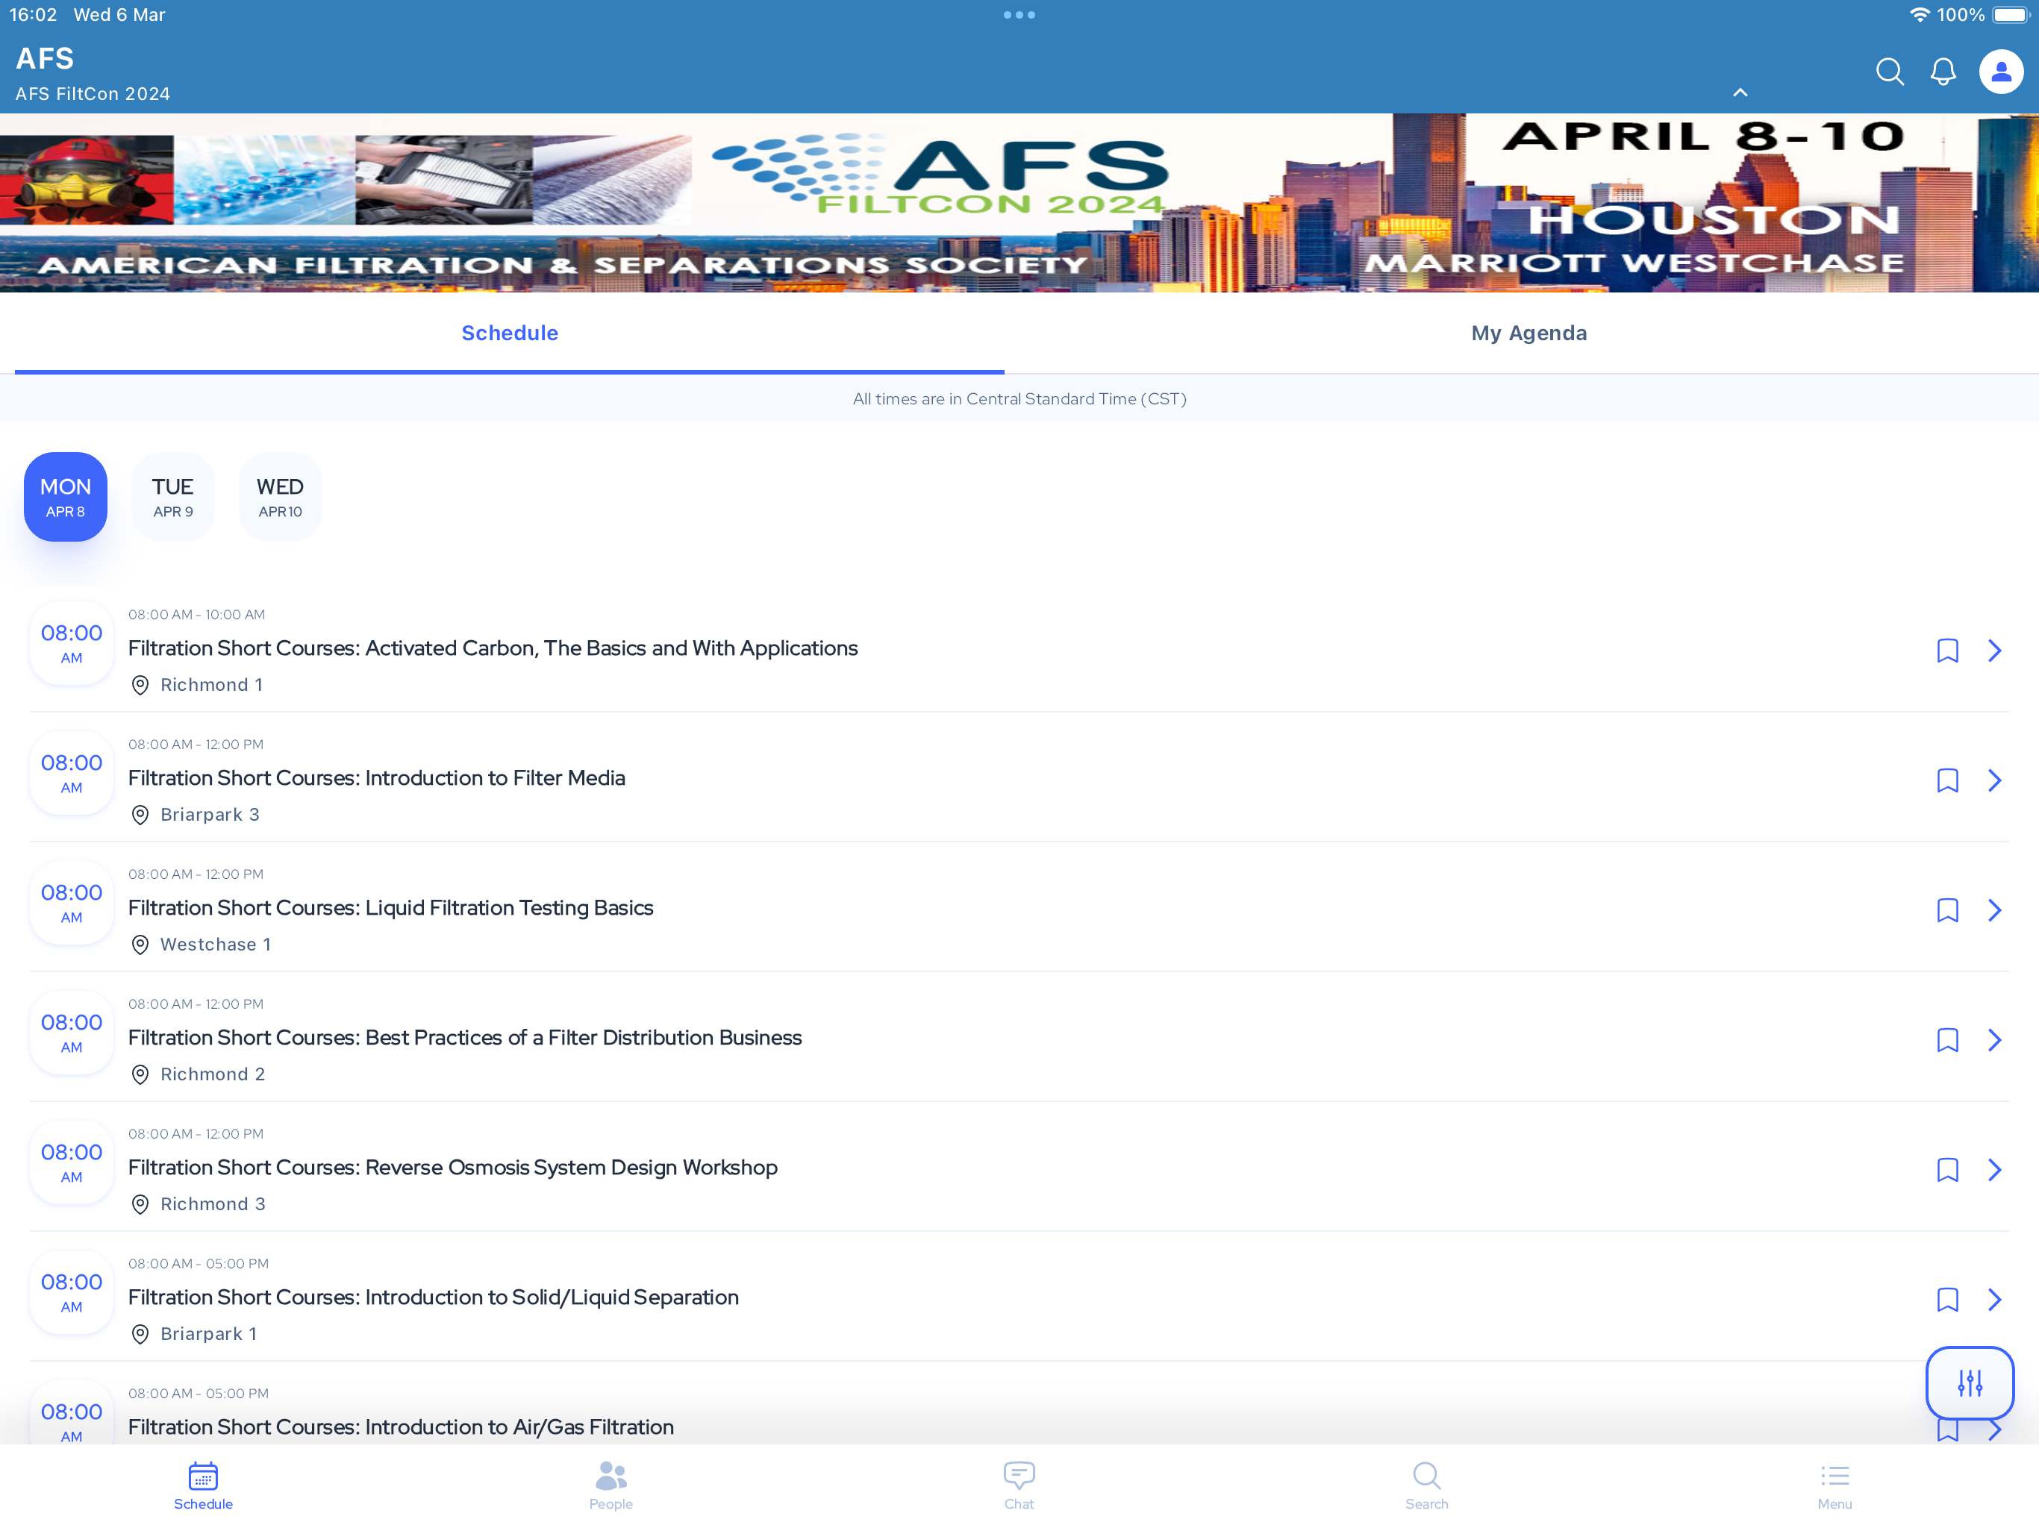Open Introduction to Filter Media session title
The image size is (2039, 1528).
pyautogui.click(x=377, y=778)
